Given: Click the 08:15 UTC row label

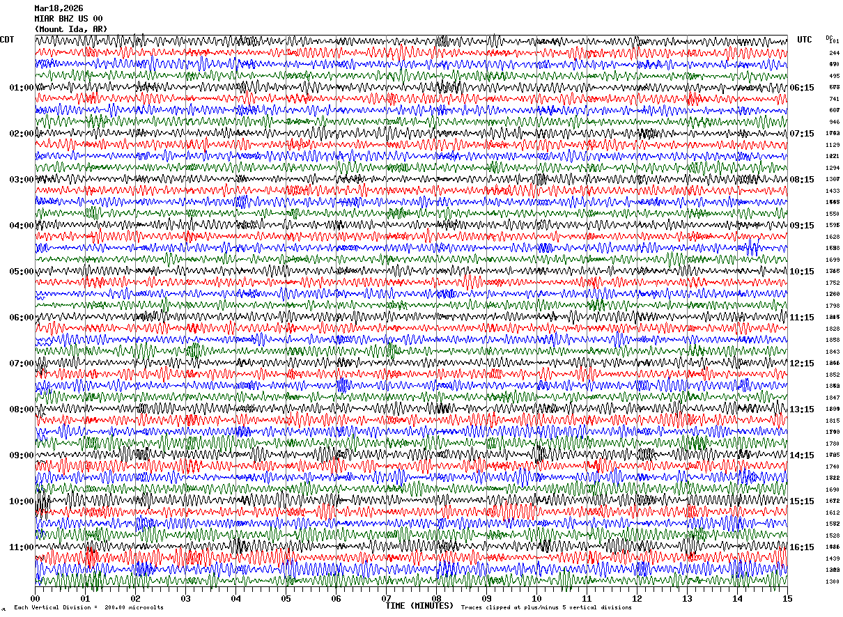Looking at the screenshot, I should (x=802, y=180).
